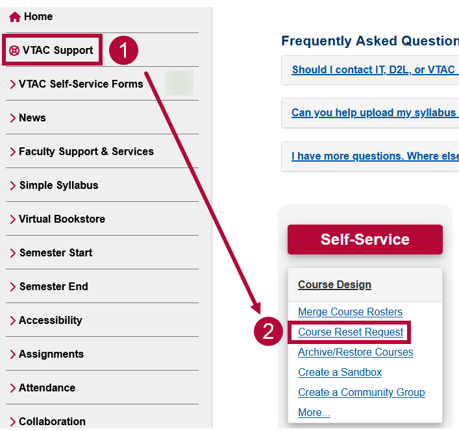Click chevron beside Assignments

pos(12,354)
